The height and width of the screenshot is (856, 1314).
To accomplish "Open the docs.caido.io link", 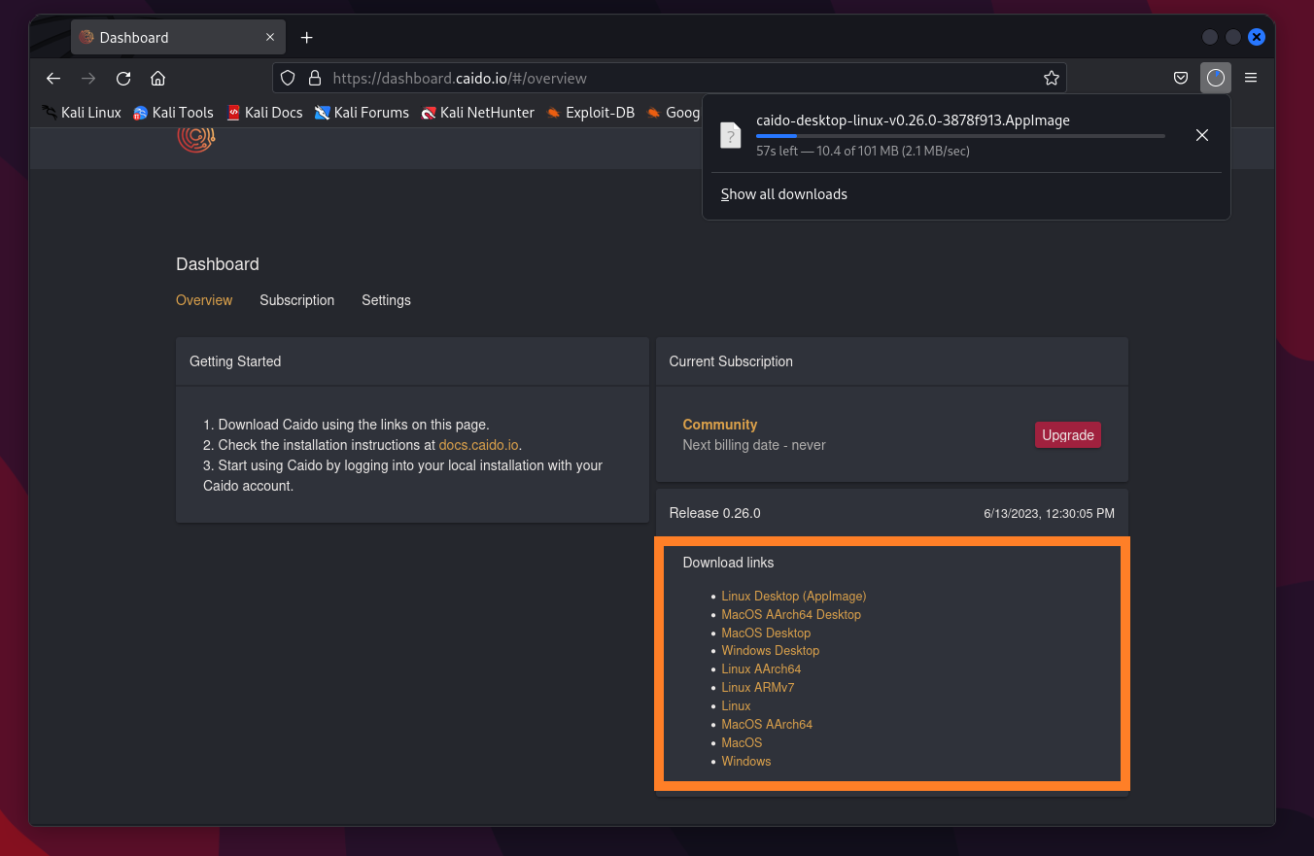I will [x=479, y=445].
